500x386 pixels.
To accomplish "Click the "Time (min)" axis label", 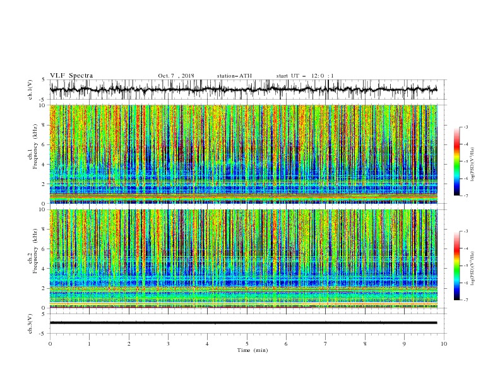I will coord(253,350).
